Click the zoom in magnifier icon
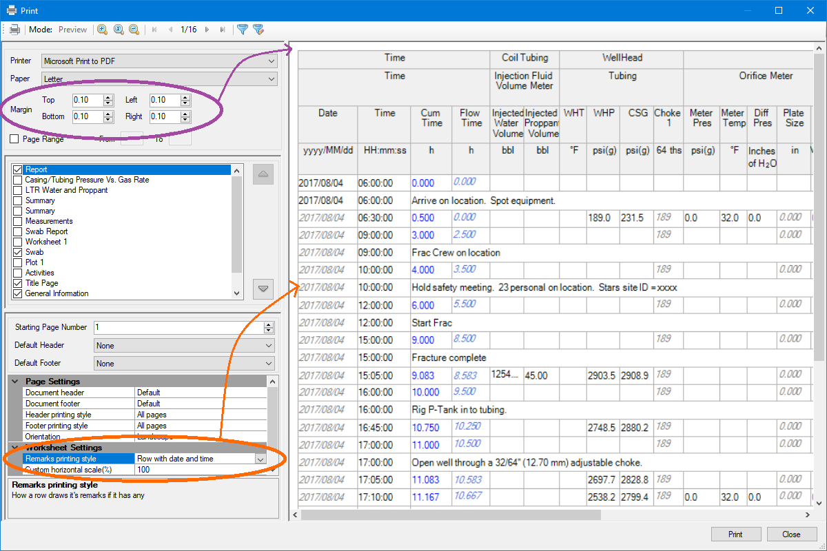 pyautogui.click(x=102, y=30)
